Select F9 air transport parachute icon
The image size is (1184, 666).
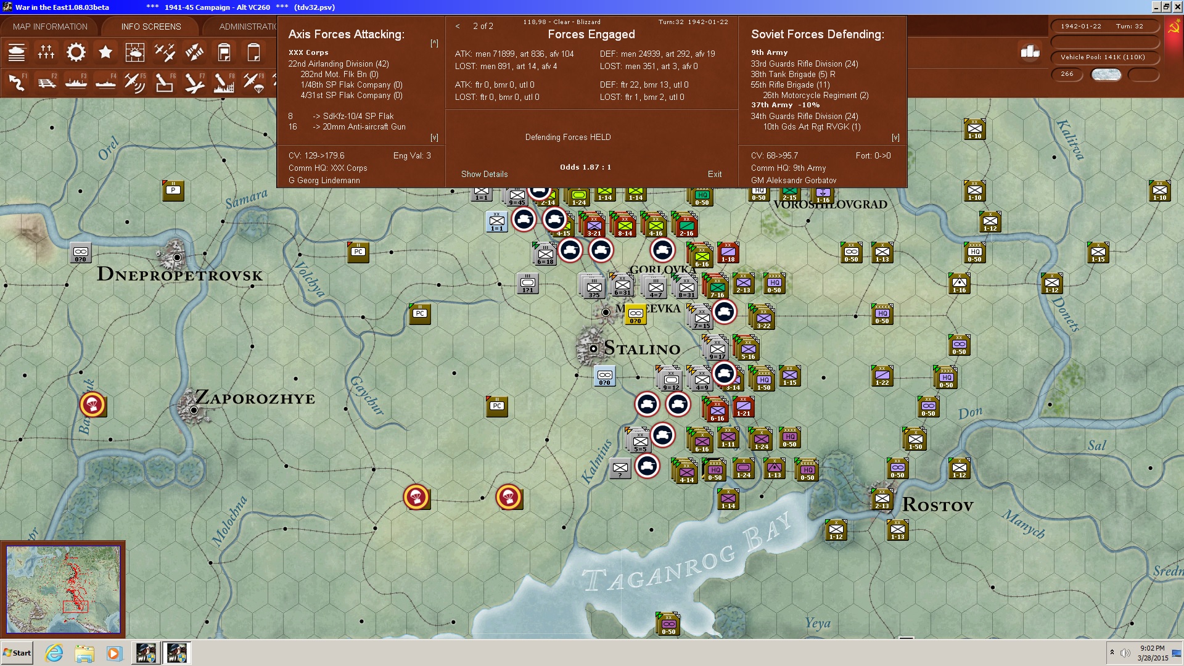pos(253,82)
